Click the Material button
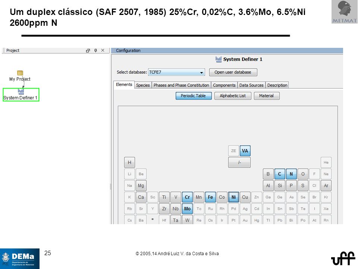This screenshot has height=269, width=358. pyautogui.click(x=266, y=96)
